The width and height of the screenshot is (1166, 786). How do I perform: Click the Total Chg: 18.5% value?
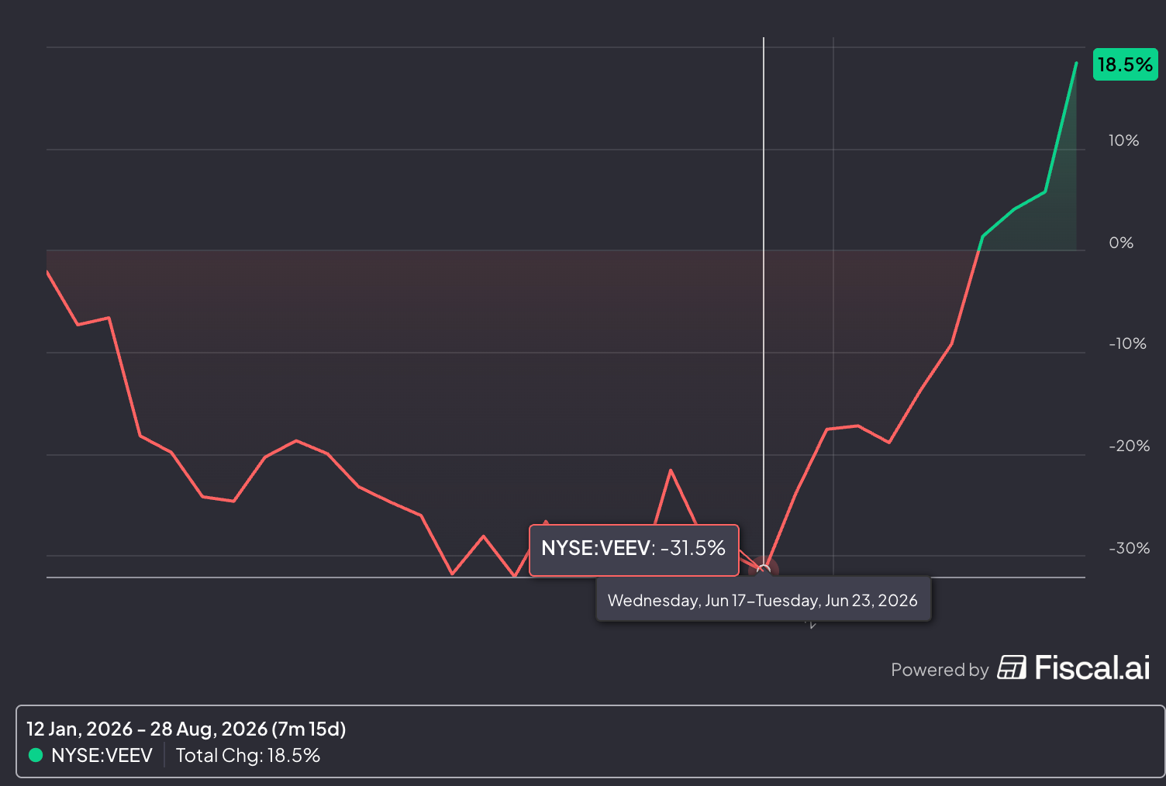click(248, 755)
